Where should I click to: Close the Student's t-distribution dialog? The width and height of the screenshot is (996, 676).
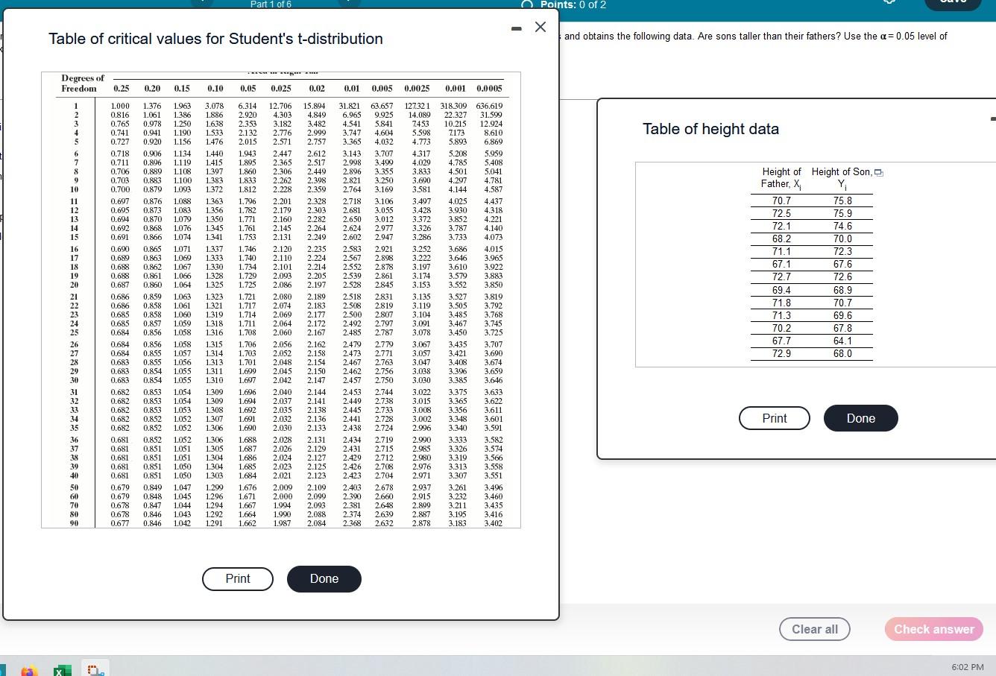point(540,27)
